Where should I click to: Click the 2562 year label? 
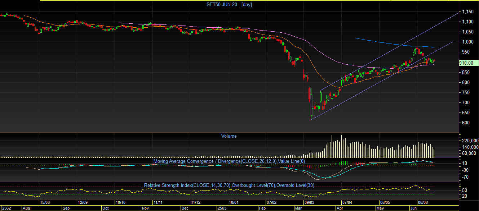[6, 208]
